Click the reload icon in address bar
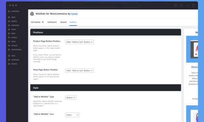 (x=139, y=5)
